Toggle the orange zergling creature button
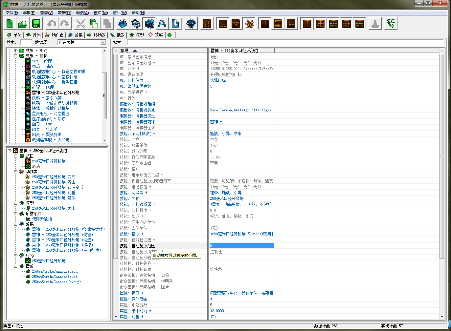Screen dimensions: 451x331 [249, 24]
